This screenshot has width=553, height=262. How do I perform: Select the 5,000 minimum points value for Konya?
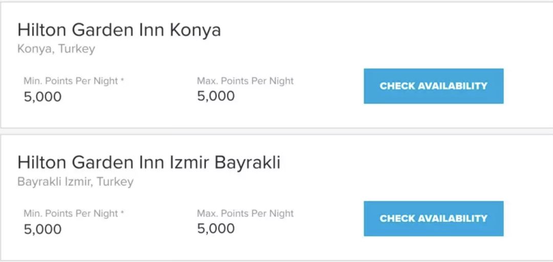(x=42, y=97)
